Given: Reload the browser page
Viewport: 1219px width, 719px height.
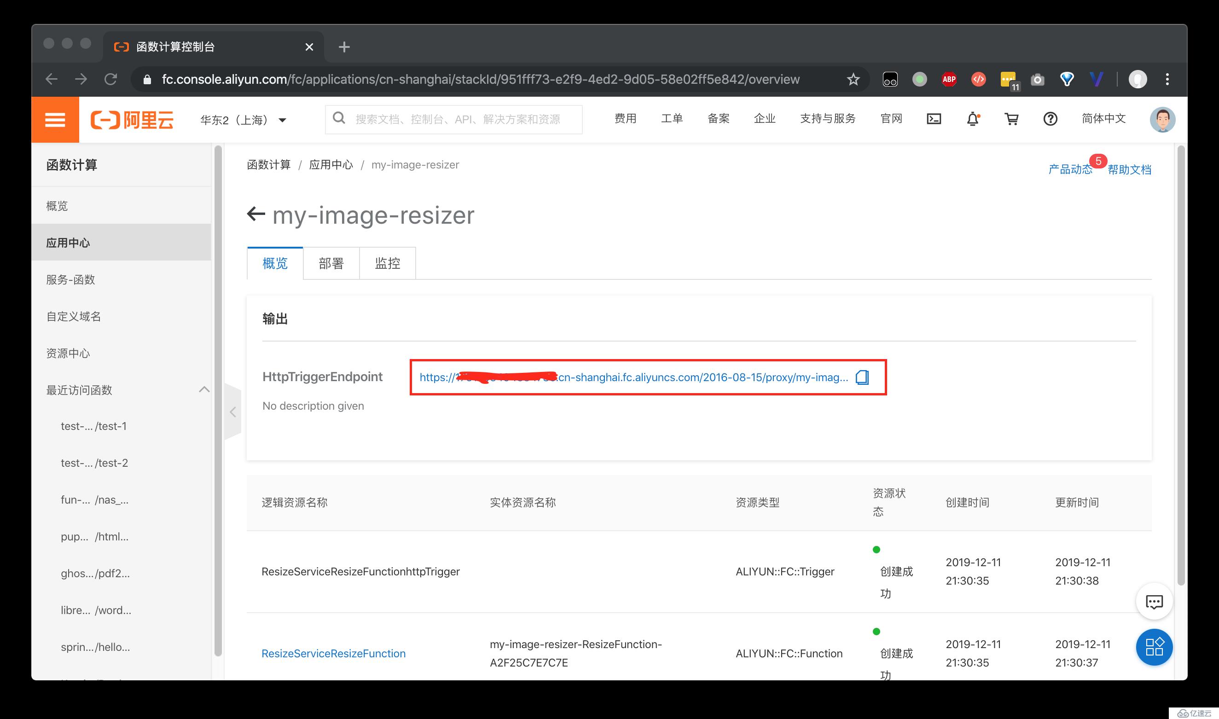Looking at the screenshot, I should click(x=111, y=79).
